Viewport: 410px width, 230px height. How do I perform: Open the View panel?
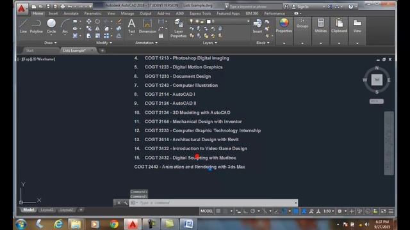[x=357, y=26]
